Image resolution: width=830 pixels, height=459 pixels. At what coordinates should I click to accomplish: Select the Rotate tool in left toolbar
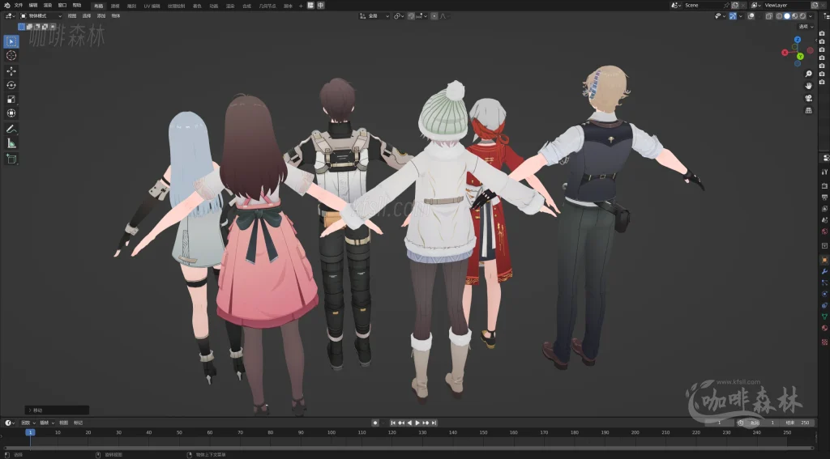coord(11,85)
